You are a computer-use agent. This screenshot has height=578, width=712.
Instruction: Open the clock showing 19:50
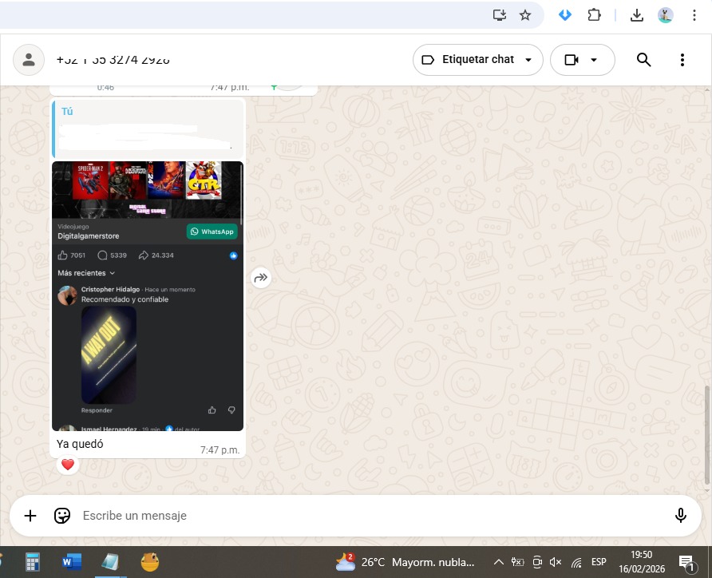(x=641, y=562)
